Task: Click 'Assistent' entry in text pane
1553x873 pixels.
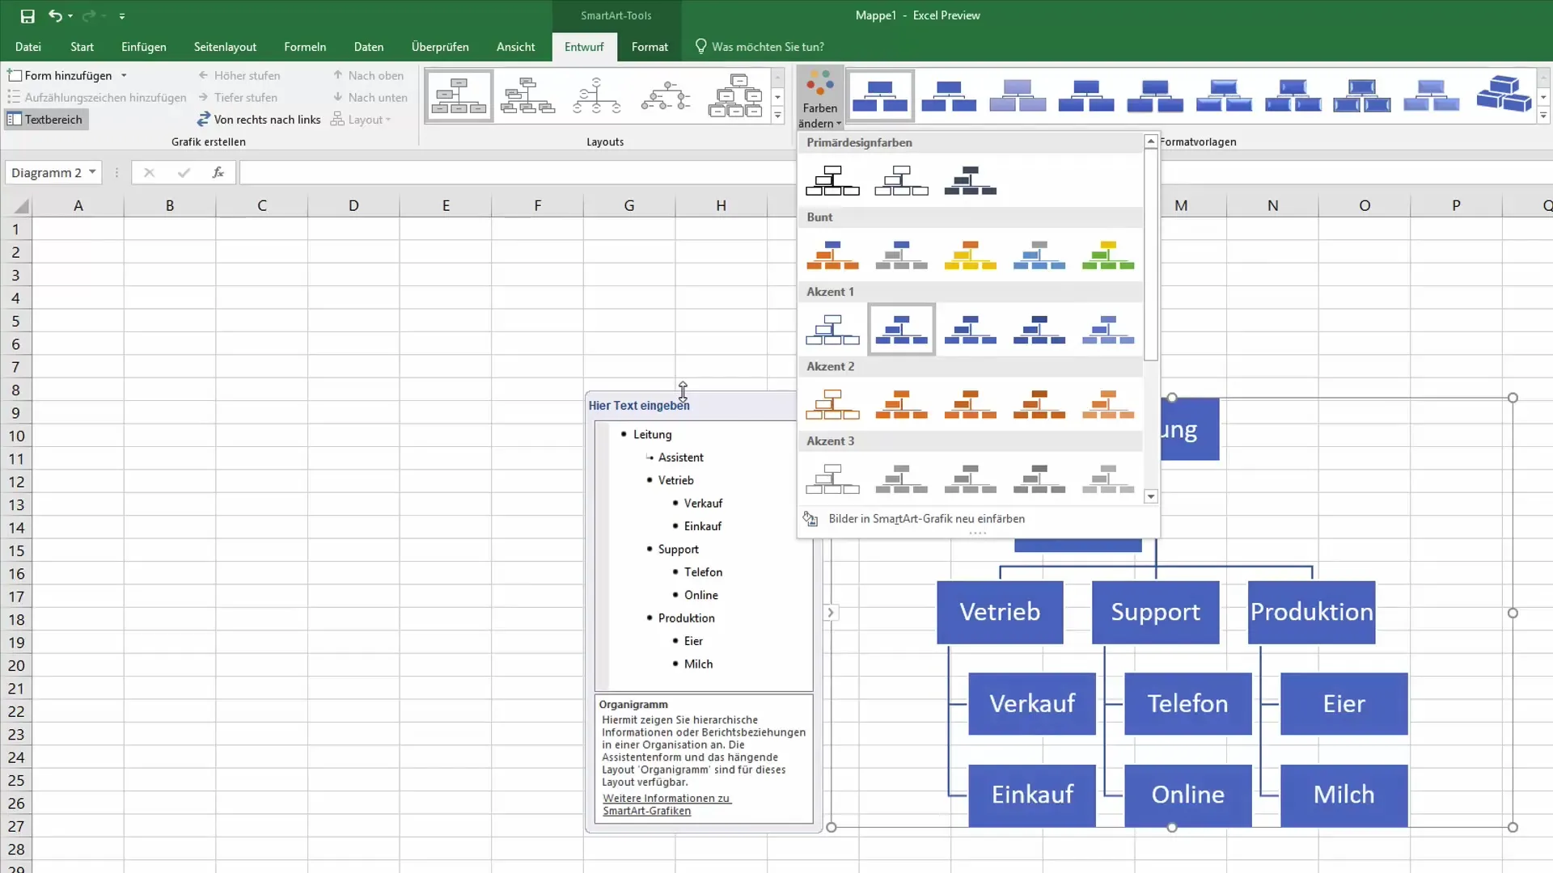Action: pyautogui.click(x=680, y=458)
